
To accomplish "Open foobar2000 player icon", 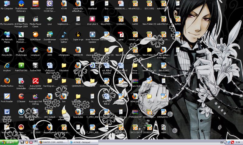I will pos(36,66).
